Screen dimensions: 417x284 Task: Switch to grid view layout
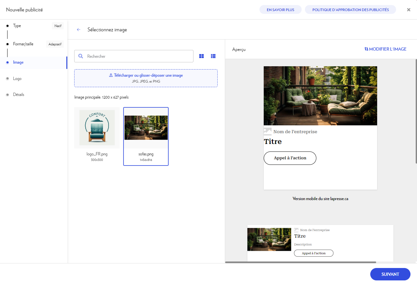201,56
